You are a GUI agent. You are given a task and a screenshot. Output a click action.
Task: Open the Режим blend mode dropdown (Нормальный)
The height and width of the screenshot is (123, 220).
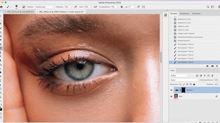coord(44,7)
